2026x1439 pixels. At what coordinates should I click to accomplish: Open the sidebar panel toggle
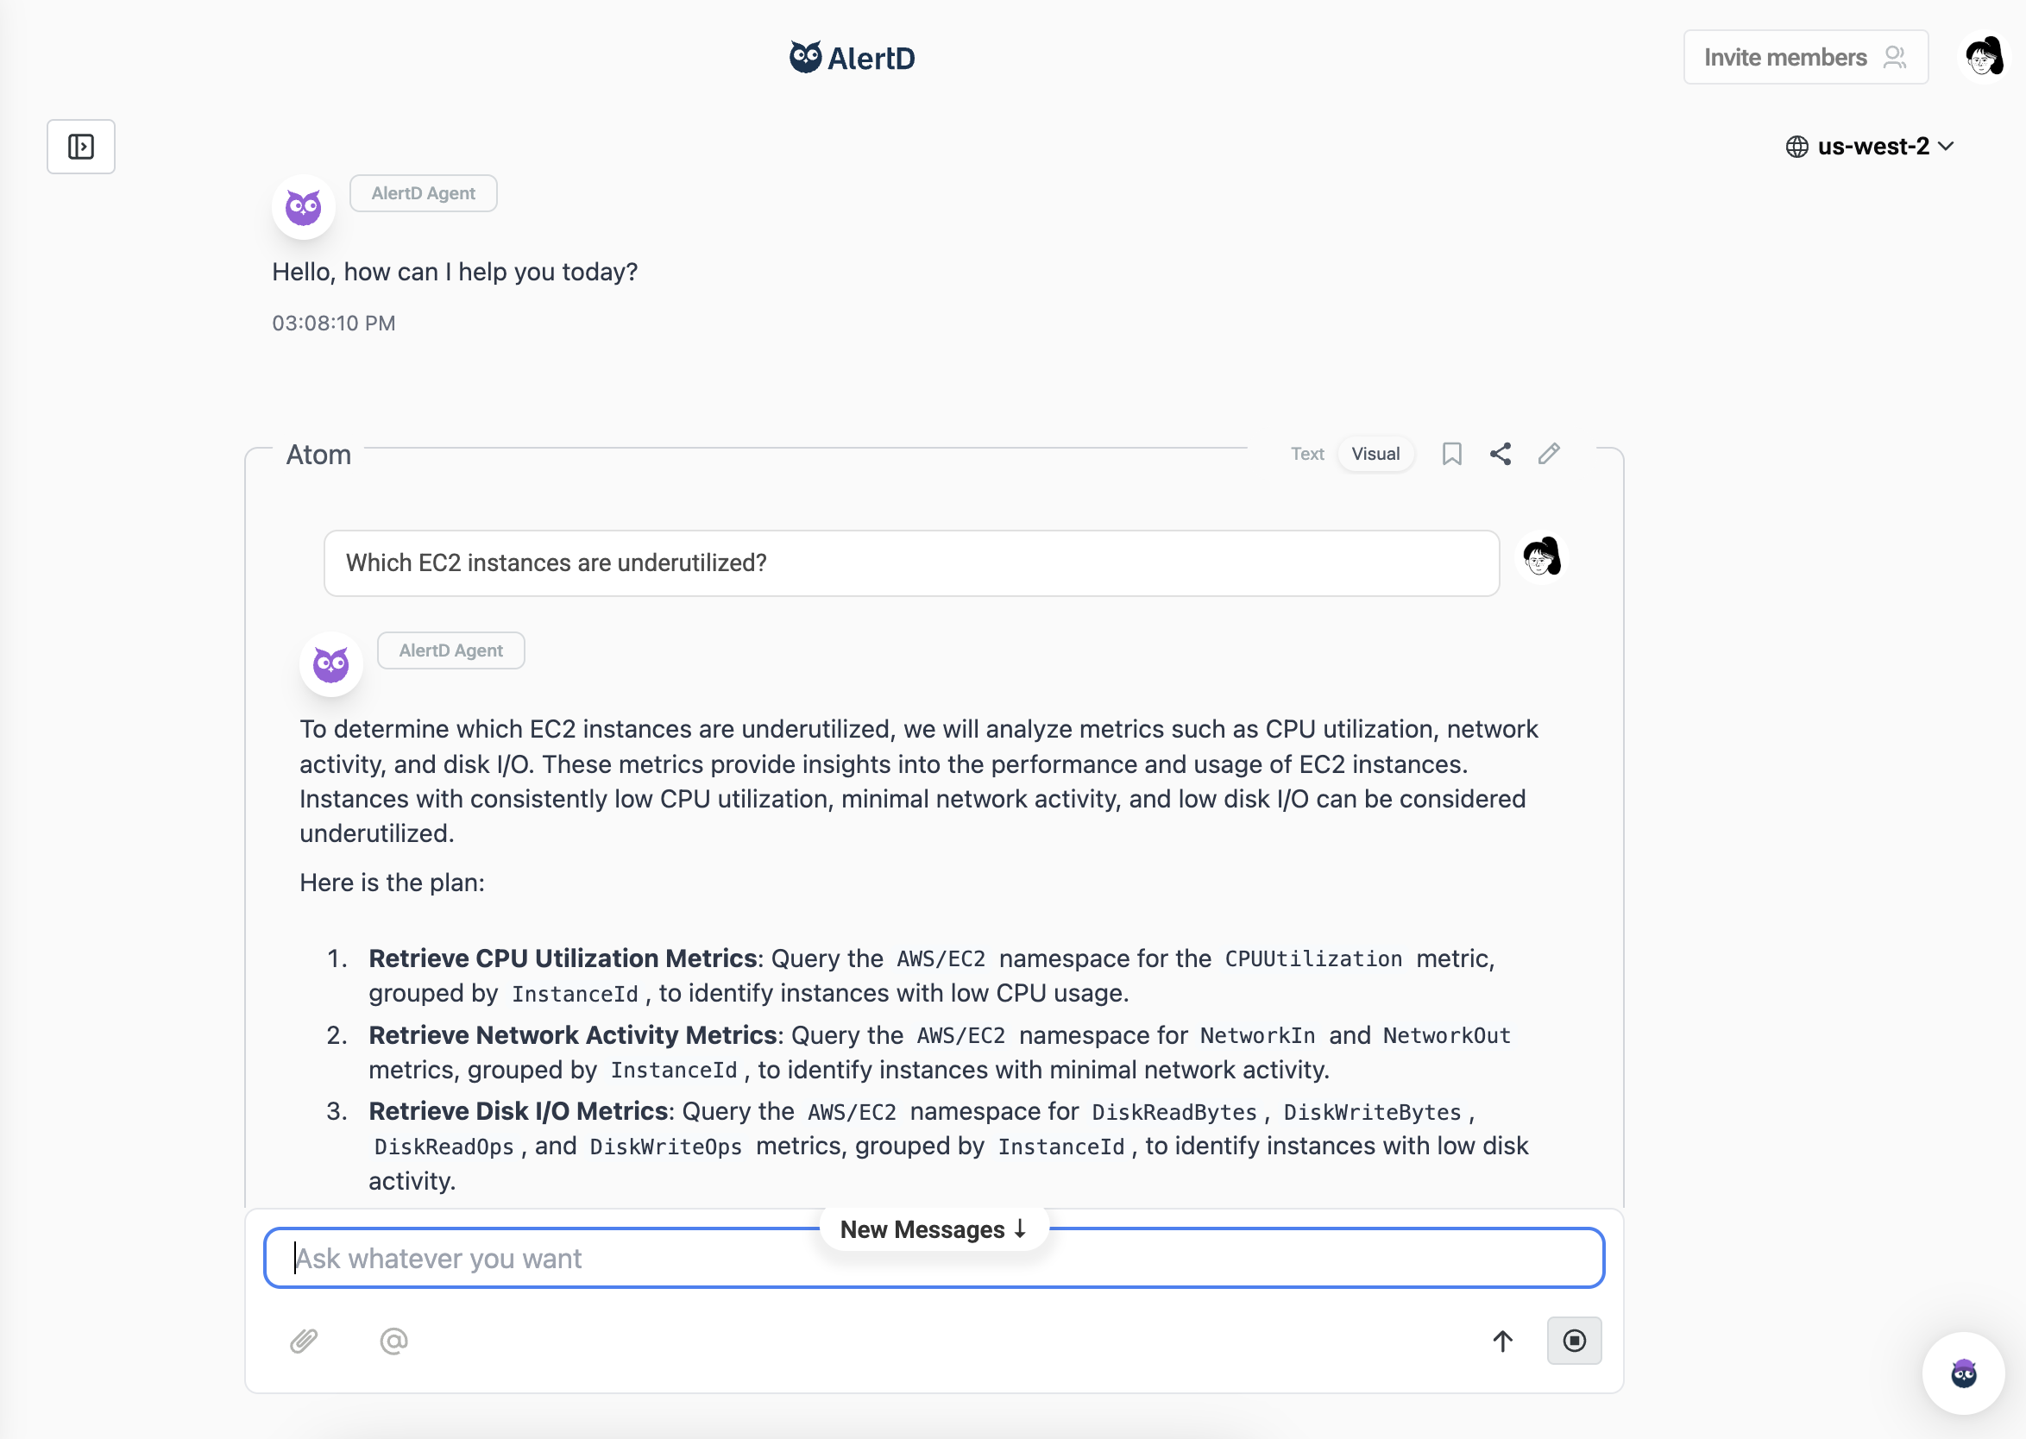click(x=80, y=146)
